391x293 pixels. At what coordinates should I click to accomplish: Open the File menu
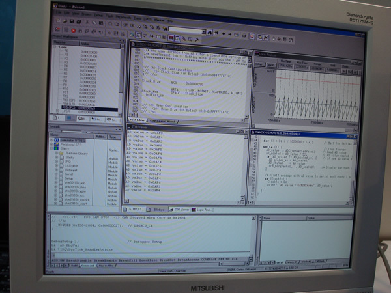[x=58, y=12]
